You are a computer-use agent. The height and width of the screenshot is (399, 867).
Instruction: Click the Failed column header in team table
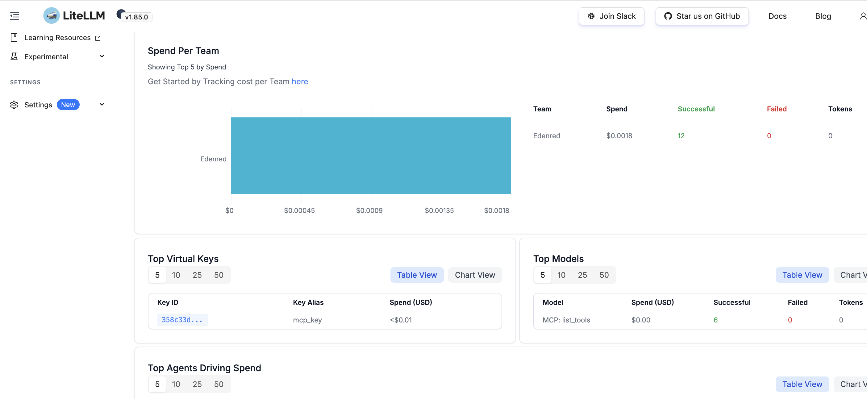[777, 109]
